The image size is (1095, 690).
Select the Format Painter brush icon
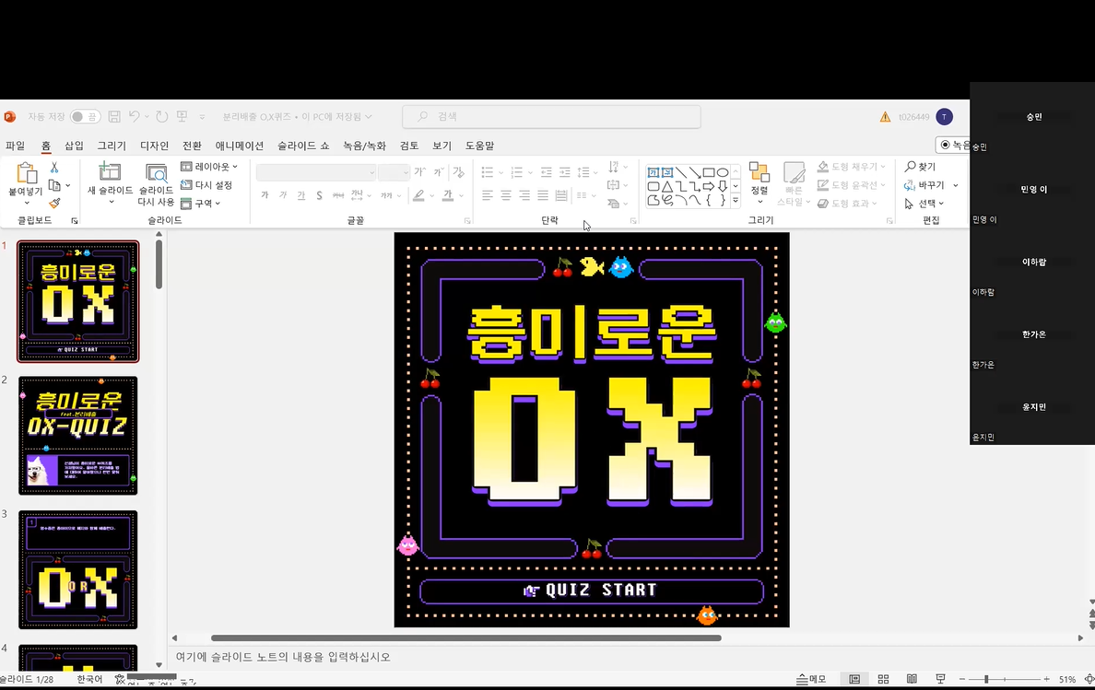[x=54, y=203]
